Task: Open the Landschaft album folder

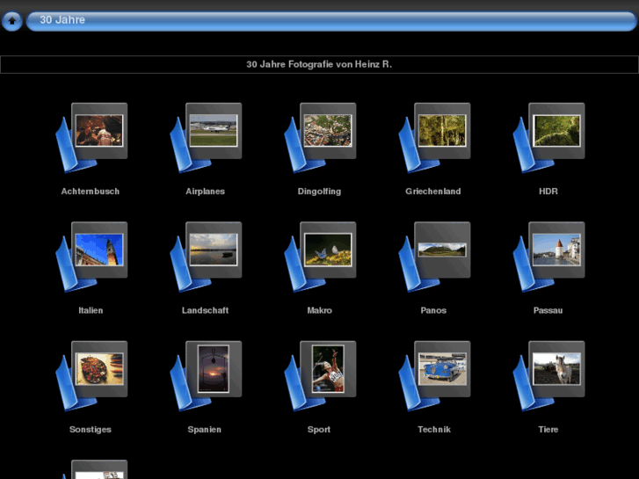Action: tap(206, 257)
